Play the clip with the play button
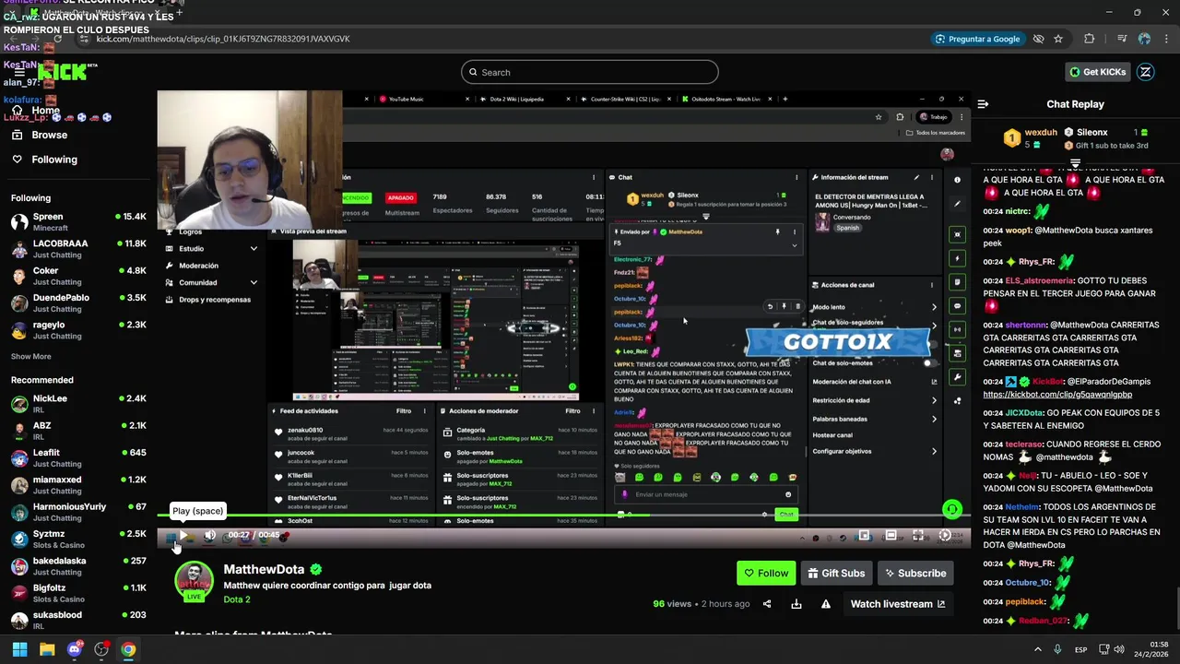Image resolution: width=1180 pixels, height=664 pixels. [183, 535]
